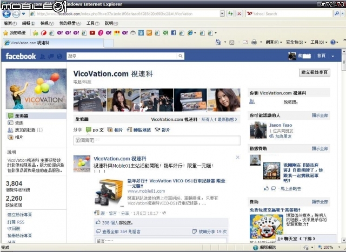Select the 相片 photo share option
Image resolution: width=346 pixels, height=252 pixels.
115,130
